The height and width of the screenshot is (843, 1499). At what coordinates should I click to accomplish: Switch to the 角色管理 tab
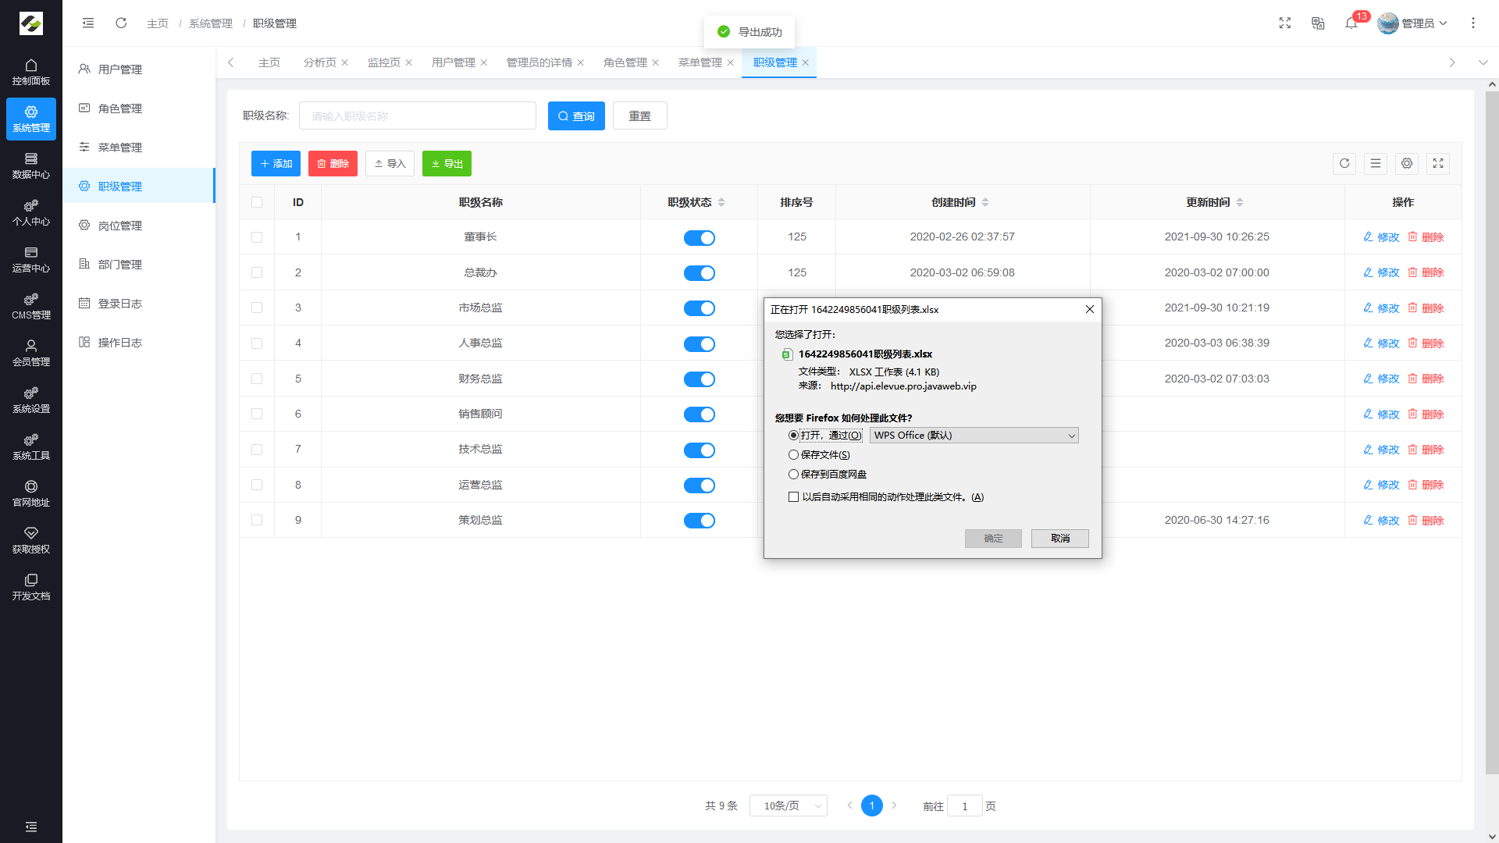coord(625,62)
